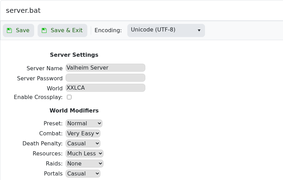Click the Resources label
Screen dimensions: 283x180
click(48, 154)
